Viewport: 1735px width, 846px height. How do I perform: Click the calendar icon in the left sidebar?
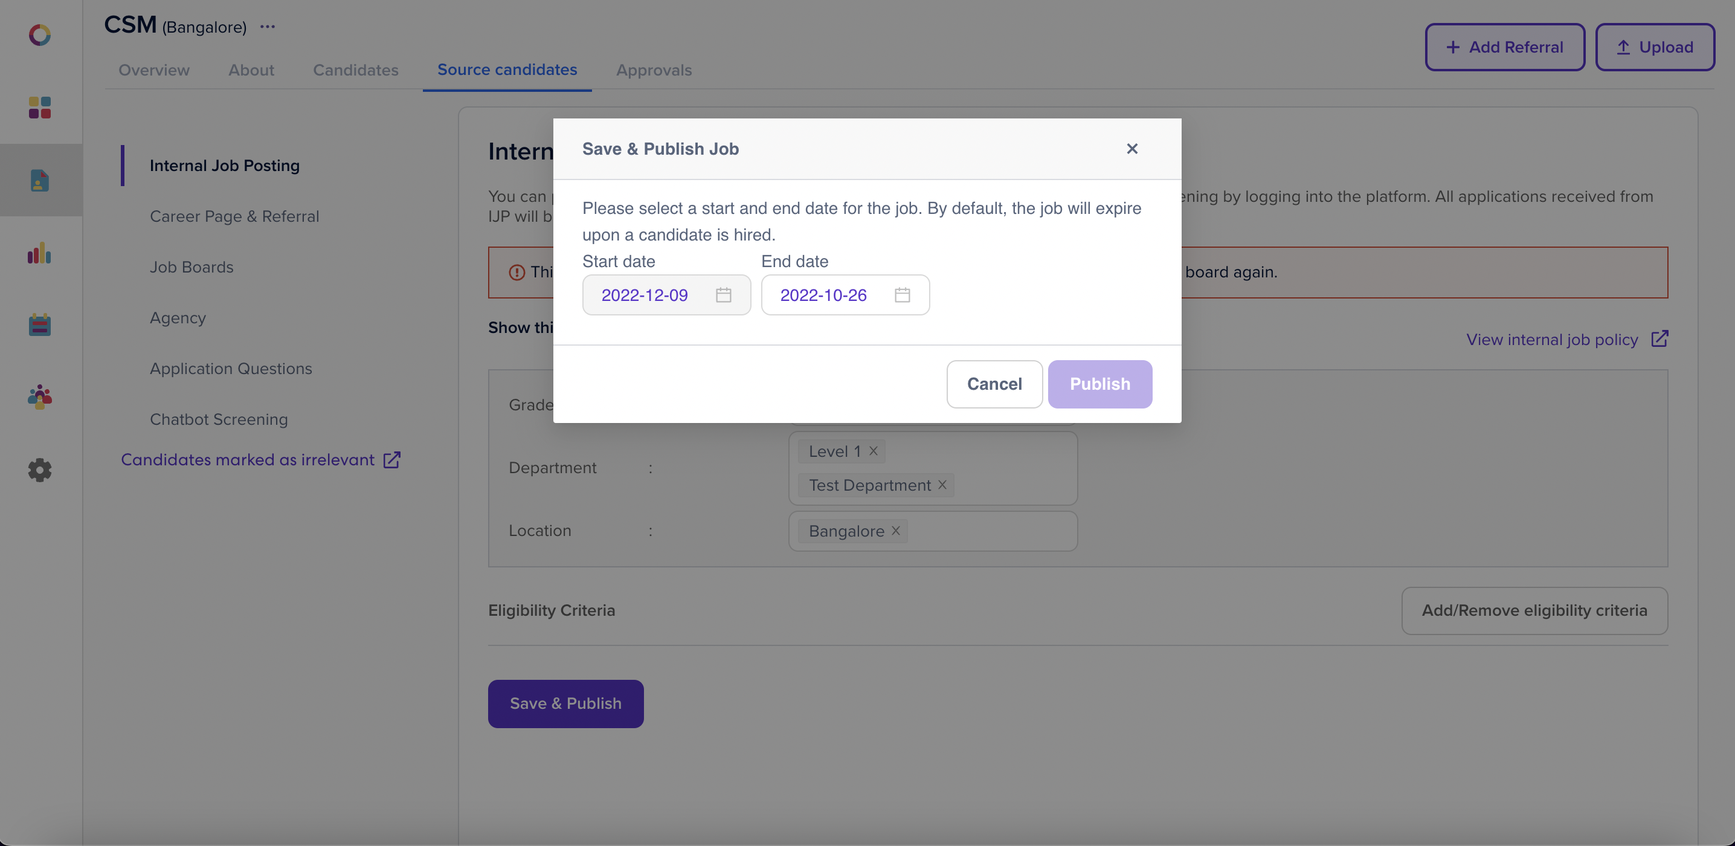[x=40, y=325]
